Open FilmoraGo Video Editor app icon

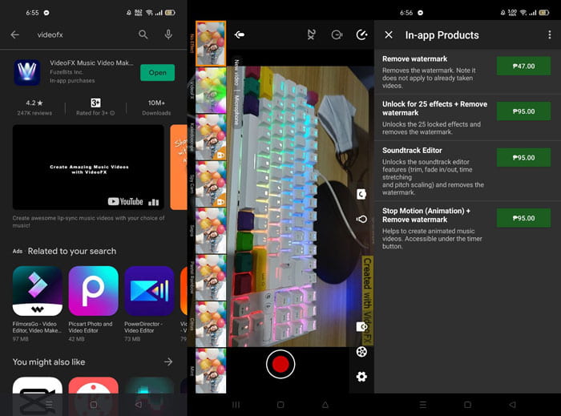(37, 291)
